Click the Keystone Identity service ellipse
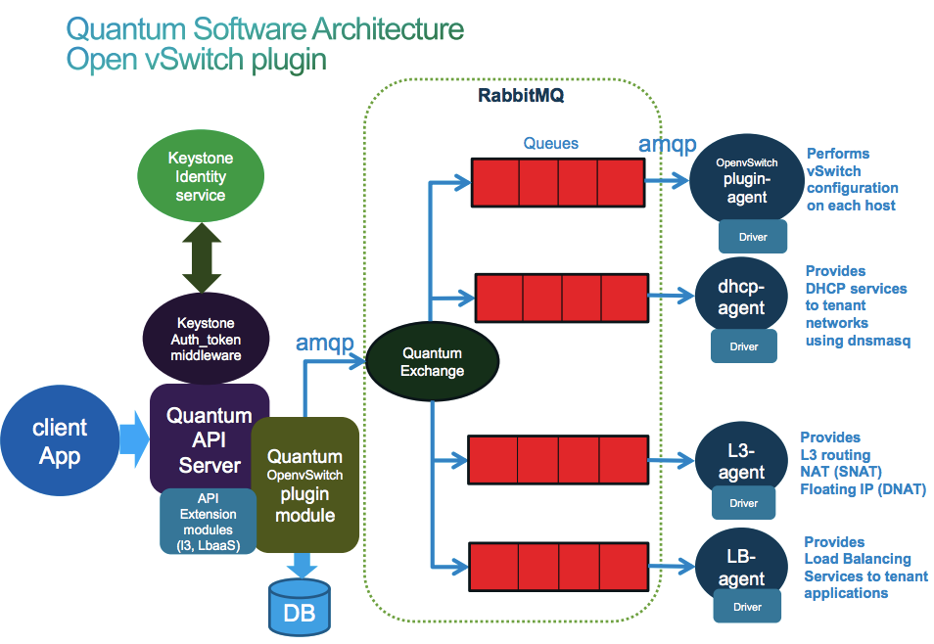Image resolution: width=934 pixels, height=644 pixels. pyautogui.click(x=200, y=176)
